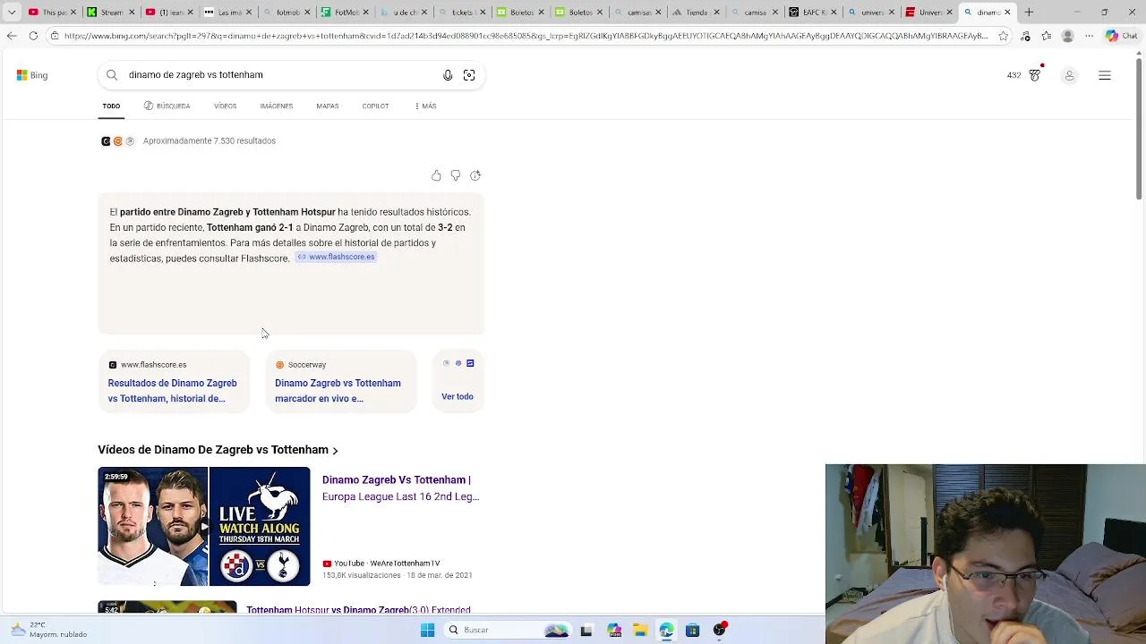Open Windows Start menu
The height and width of the screenshot is (644, 1146).
(427, 630)
